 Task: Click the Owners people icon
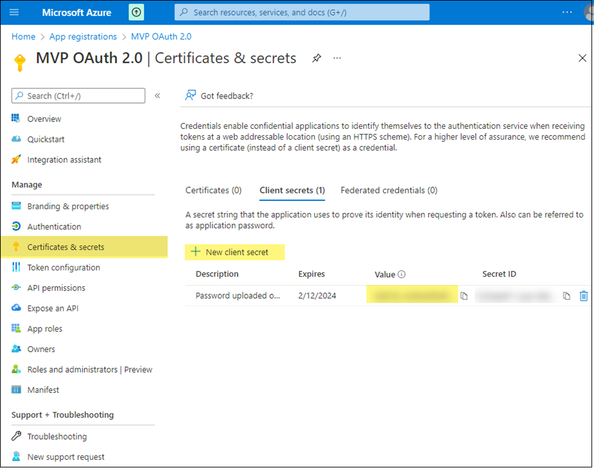click(16, 349)
